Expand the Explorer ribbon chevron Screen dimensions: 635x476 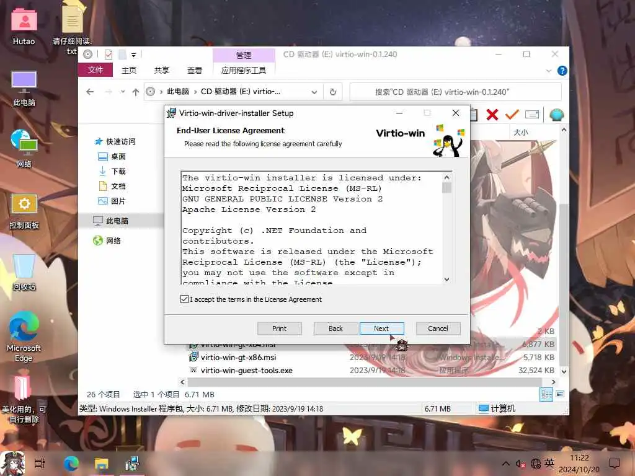coord(549,71)
